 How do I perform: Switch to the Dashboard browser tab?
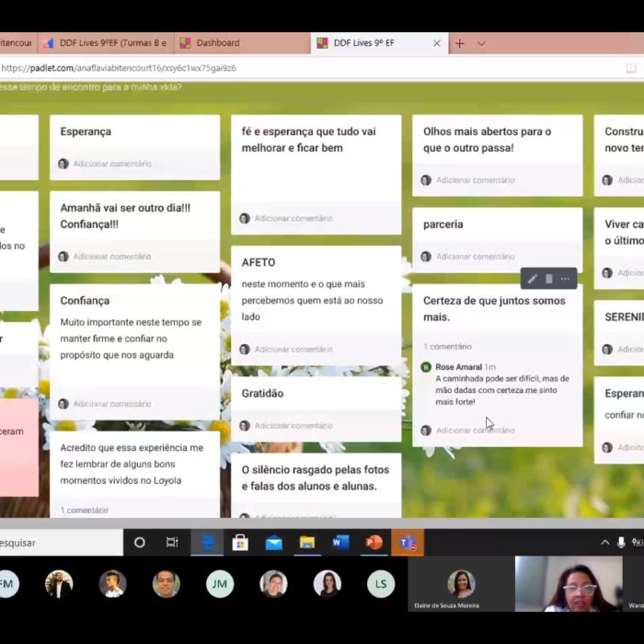click(218, 43)
